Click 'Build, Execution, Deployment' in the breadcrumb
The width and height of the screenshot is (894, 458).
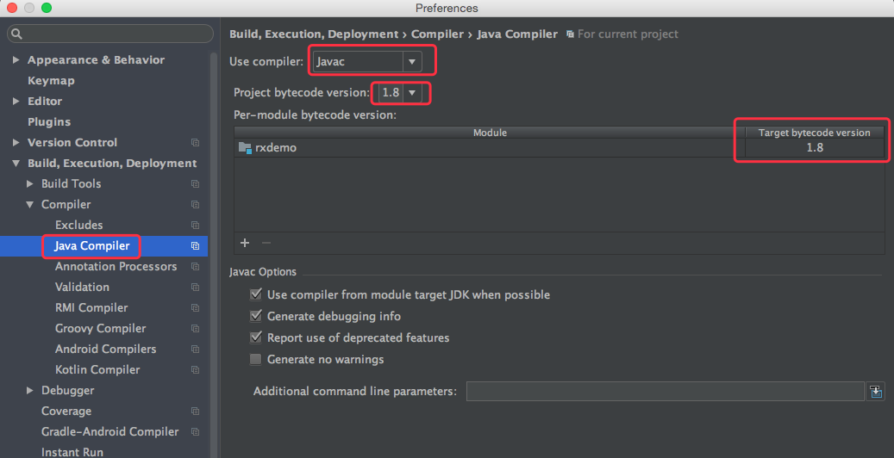pos(314,34)
